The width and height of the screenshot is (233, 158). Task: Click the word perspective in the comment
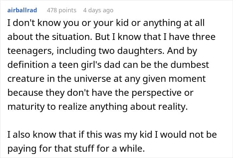tap(156, 93)
